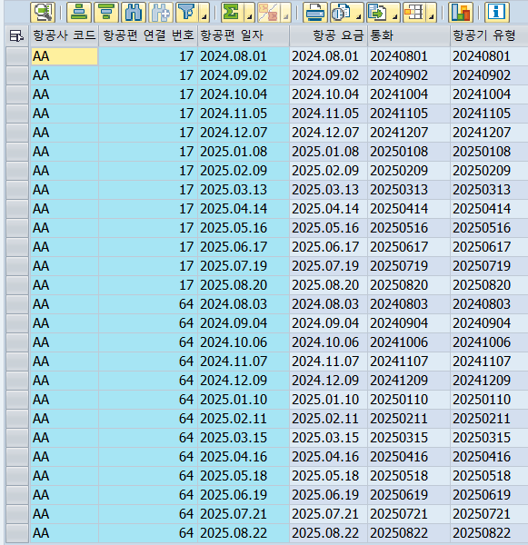Select the 통화 column header
Image resolution: width=528 pixels, height=545 pixels.
tap(409, 35)
